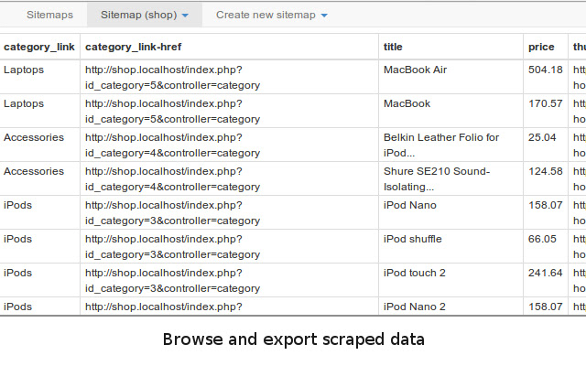Open the Create new sitemap dropdown
586x366 pixels.
tap(272, 16)
